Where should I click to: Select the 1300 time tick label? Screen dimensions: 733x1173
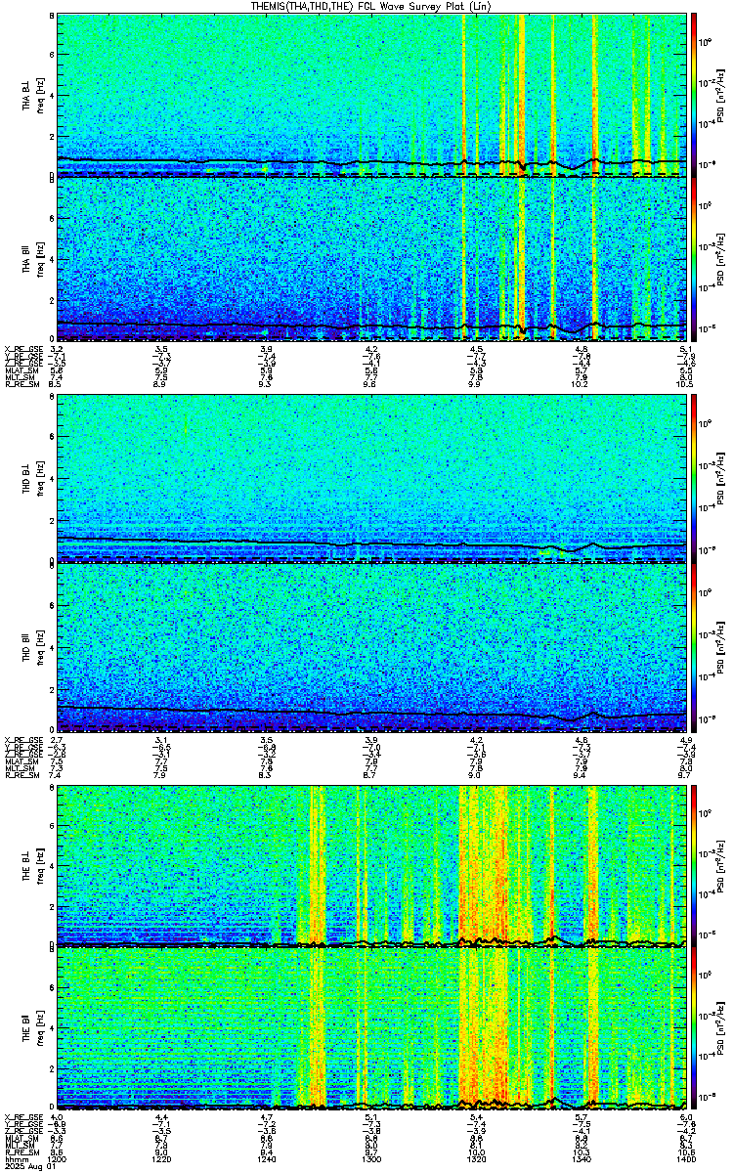371,1158
